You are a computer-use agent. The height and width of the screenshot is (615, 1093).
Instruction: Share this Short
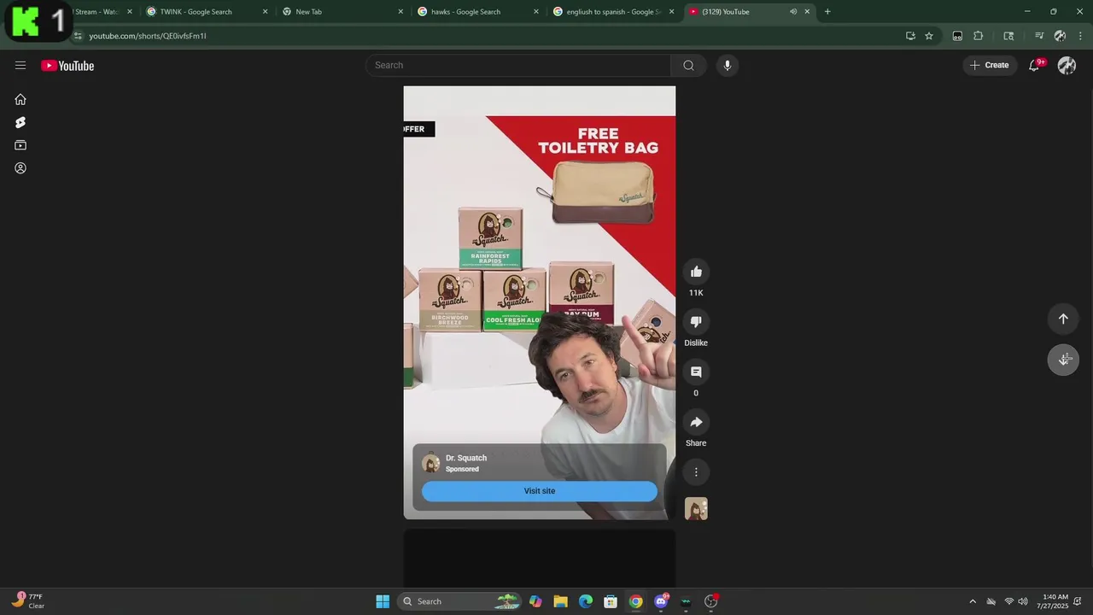click(696, 422)
